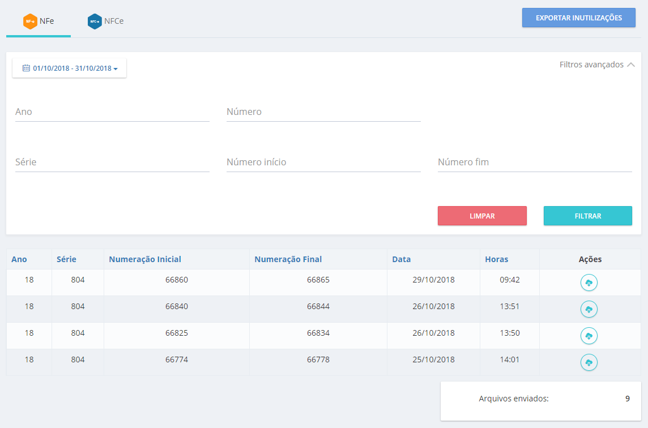Download file for range 66825-66834

click(x=589, y=336)
